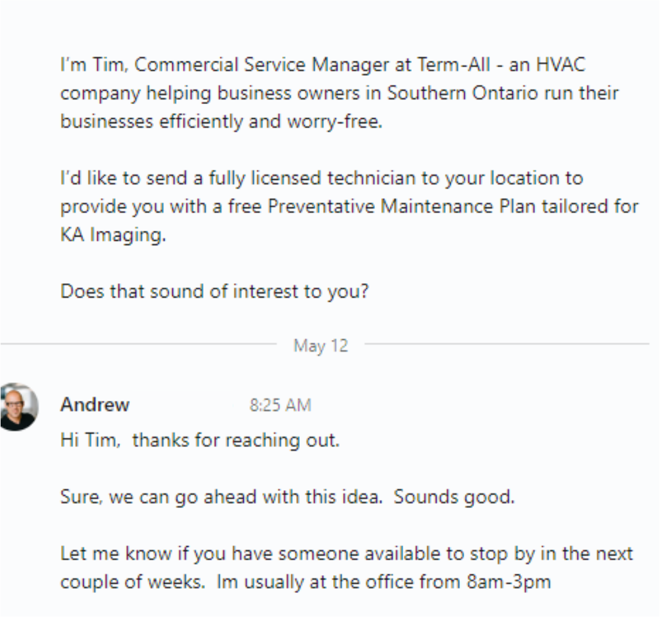Click the company name "KA Imaging"
The height and width of the screenshot is (617, 660).
point(113,235)
